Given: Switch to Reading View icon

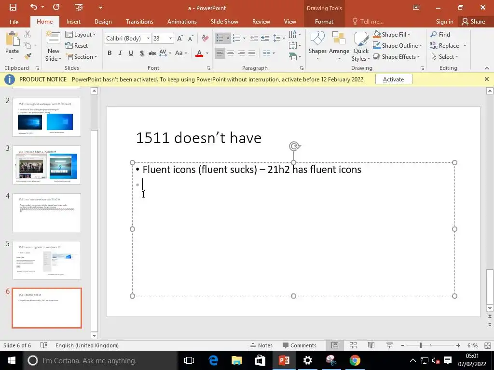Looking at the screenshot, I should point(371,345).
